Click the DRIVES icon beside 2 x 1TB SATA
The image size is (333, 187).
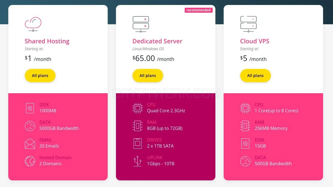[138, 143]
